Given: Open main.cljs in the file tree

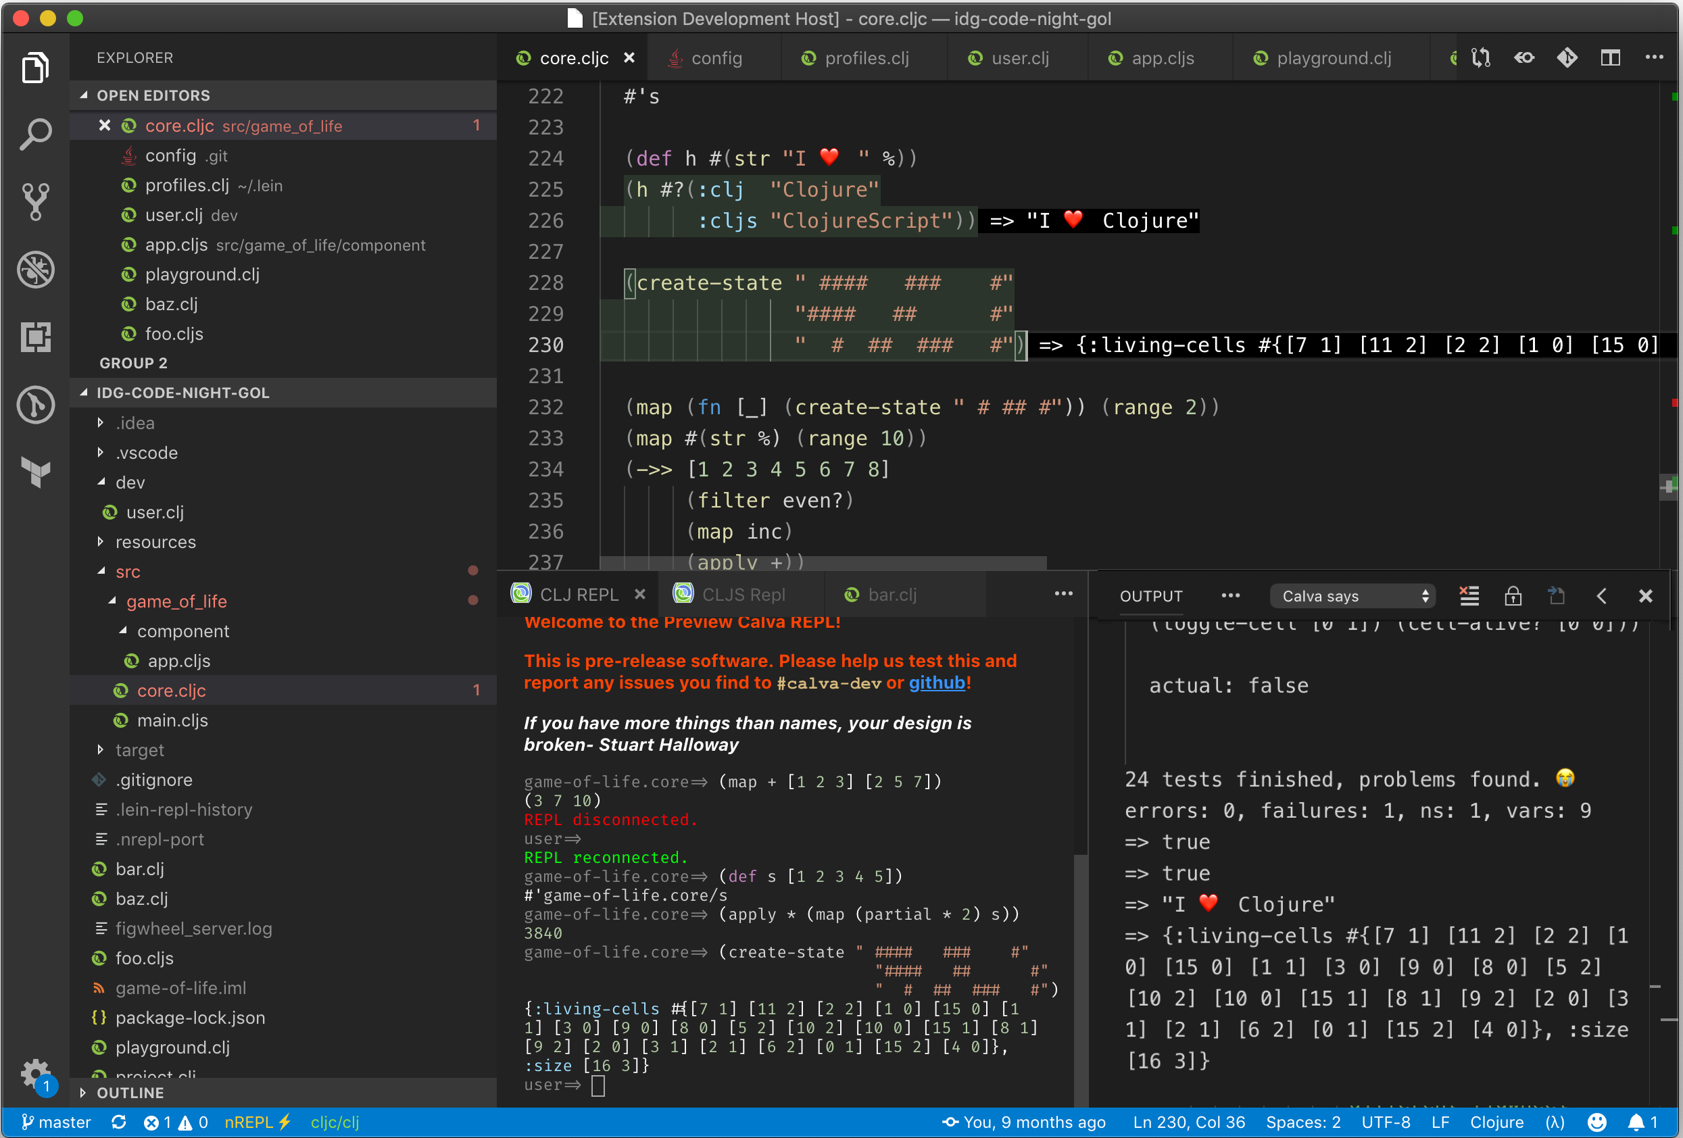Looking at the screenshot, I should pyautogui.click(x=172, y=720).
